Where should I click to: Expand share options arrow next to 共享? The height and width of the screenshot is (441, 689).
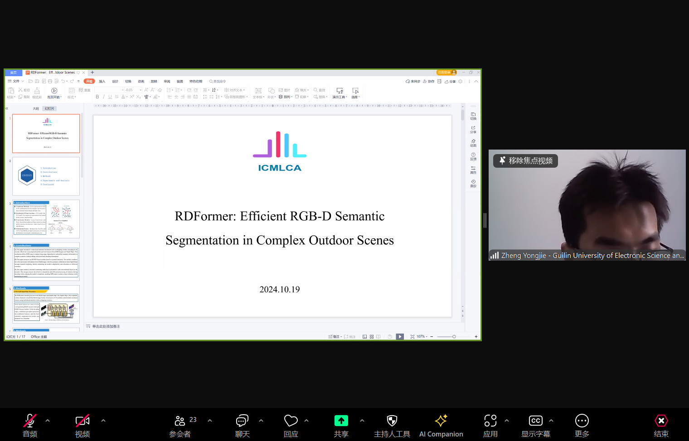[x=362, y=421]
